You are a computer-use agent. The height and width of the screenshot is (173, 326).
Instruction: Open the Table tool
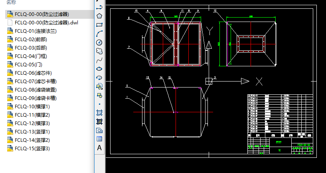coord(99,139)
